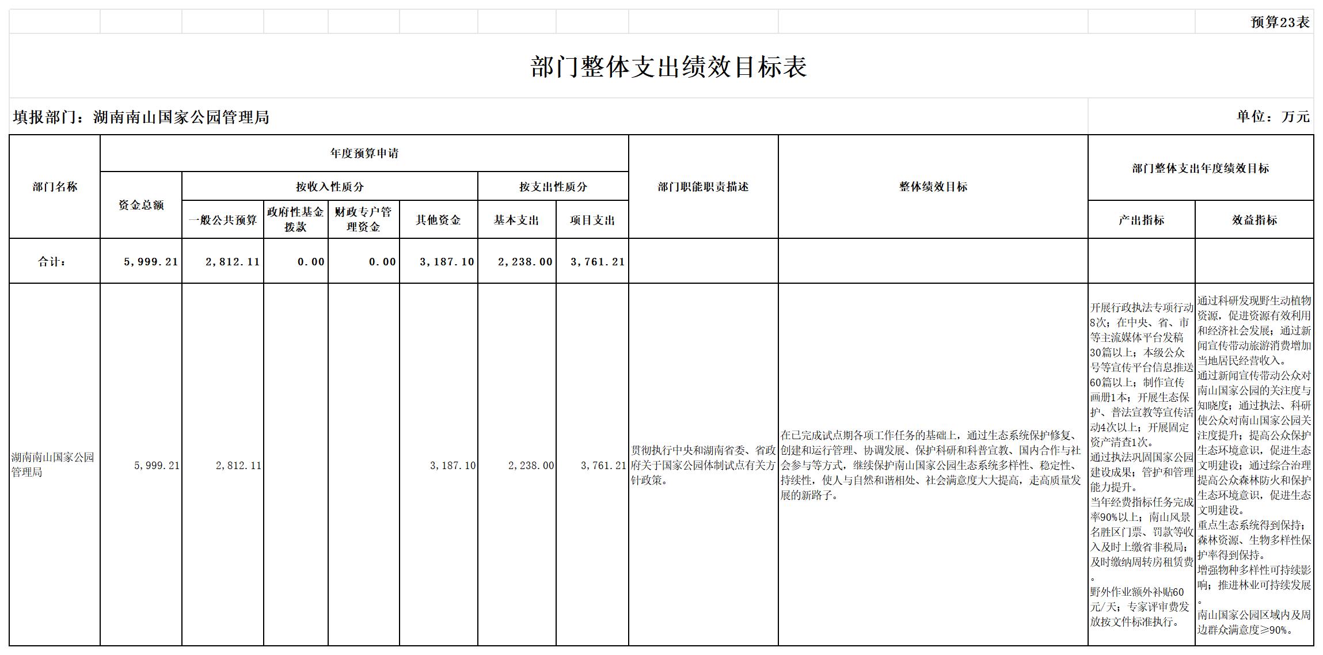Click the 产出指标 header cell
The width and height of the screenshot is (1323, 655).
point(1141,220)
